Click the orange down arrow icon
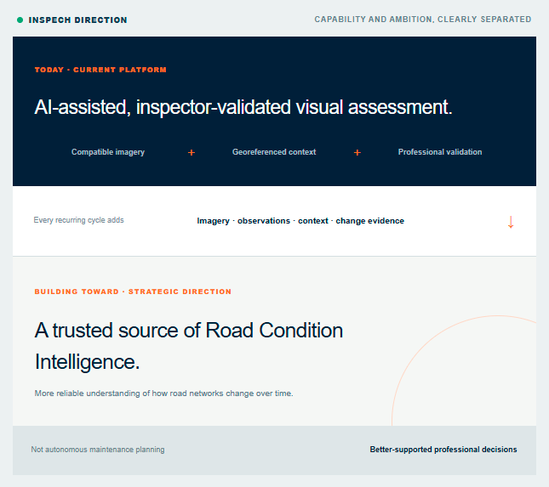Screen dimensions: 549x487 511,222
